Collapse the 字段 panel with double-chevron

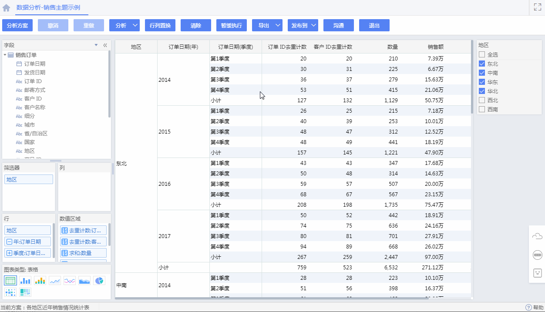point(105,45)
